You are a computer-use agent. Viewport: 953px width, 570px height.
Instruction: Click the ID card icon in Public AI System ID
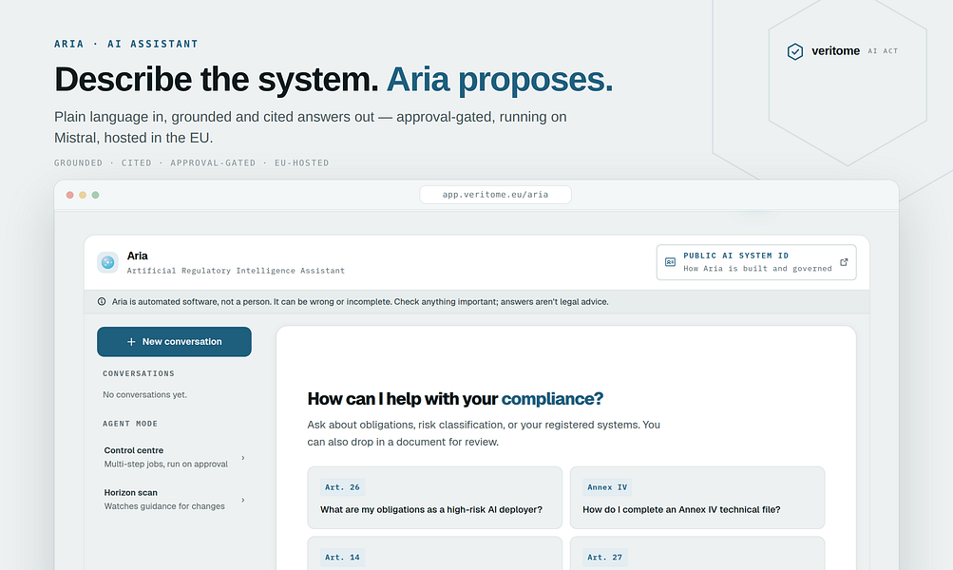pos(671,262)
